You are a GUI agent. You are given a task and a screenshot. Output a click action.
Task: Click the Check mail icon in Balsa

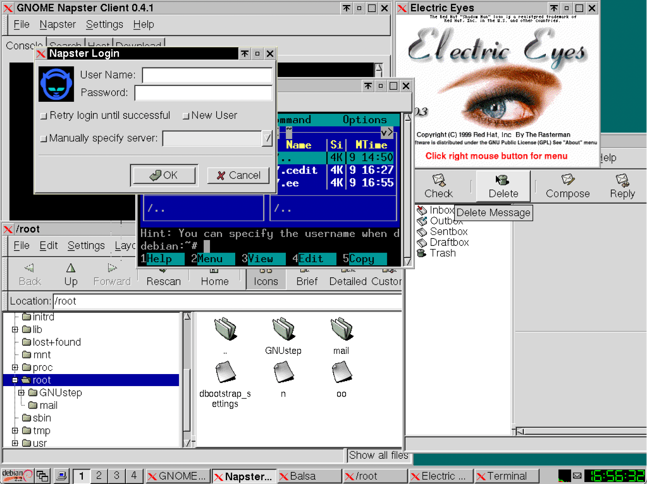[x=439, y=180]
